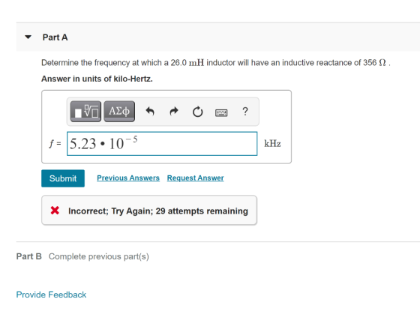Click the kHz unit label
This screenshot has width=420, height=332.
point(272,143)
